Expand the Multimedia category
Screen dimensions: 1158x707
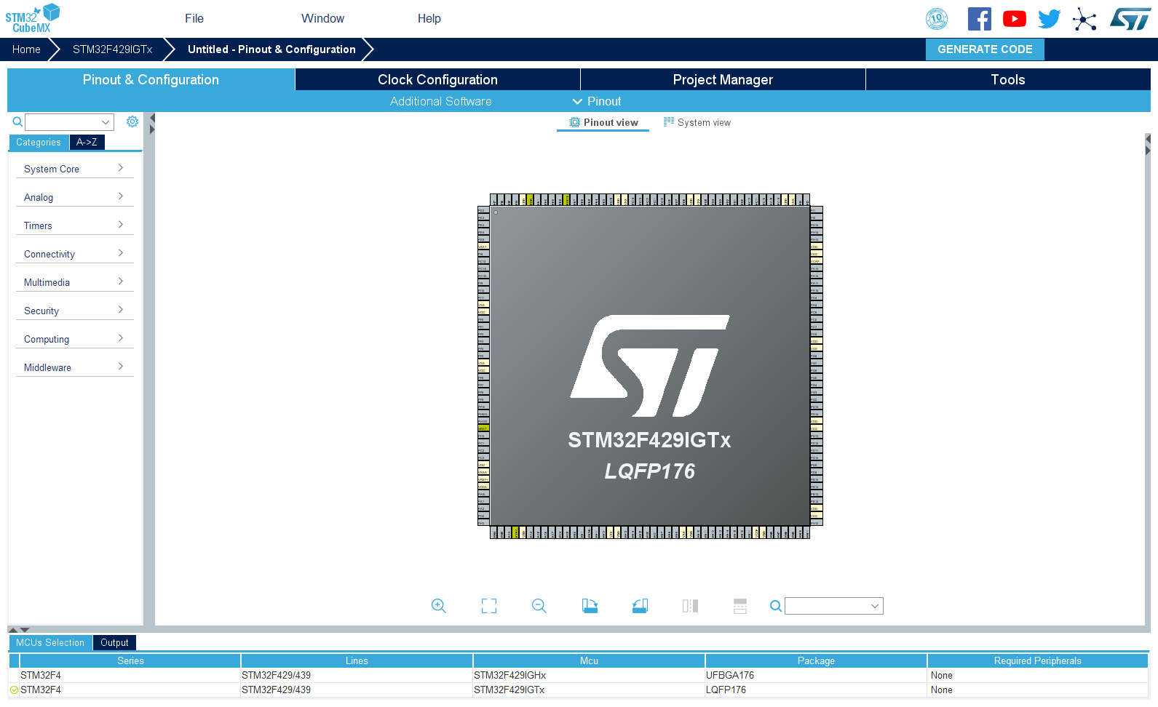click(x=74, y=282)
